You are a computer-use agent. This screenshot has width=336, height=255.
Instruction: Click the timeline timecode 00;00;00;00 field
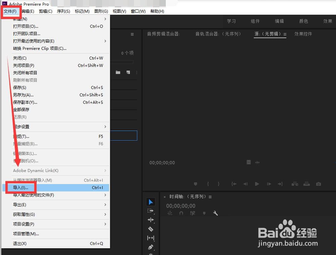click(x=181, y=206)
